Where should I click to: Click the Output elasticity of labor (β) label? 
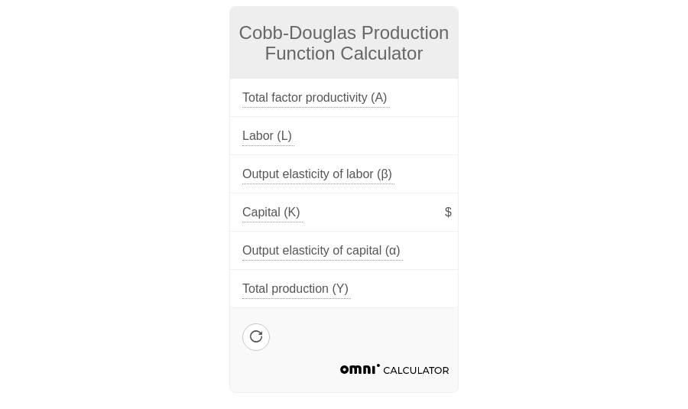click(316, 174)
